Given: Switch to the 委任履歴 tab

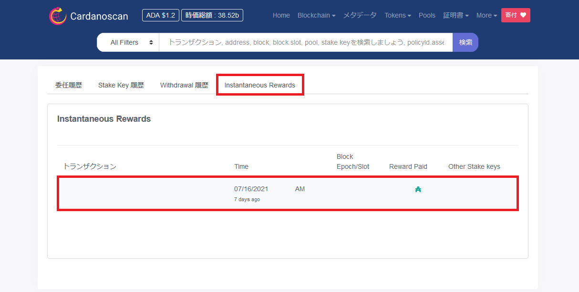Looking at the screenshot, I should click(69, 86).
